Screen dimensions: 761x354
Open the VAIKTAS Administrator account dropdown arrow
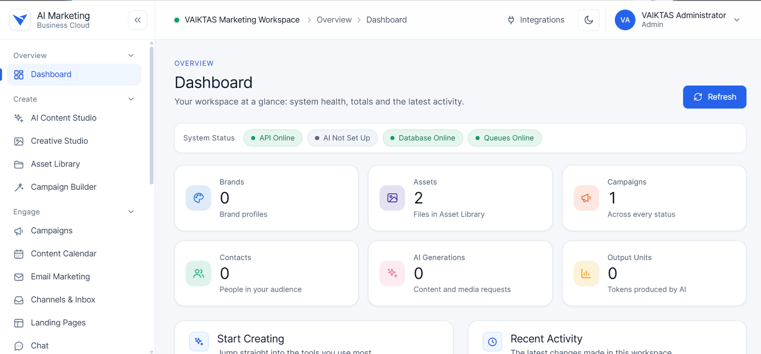(737, 20)
